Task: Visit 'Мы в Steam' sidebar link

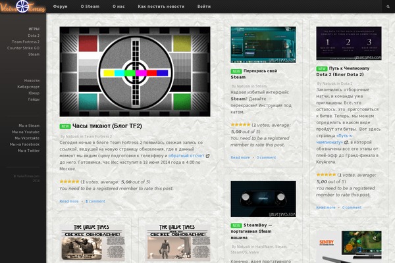Action: (29, 126)
